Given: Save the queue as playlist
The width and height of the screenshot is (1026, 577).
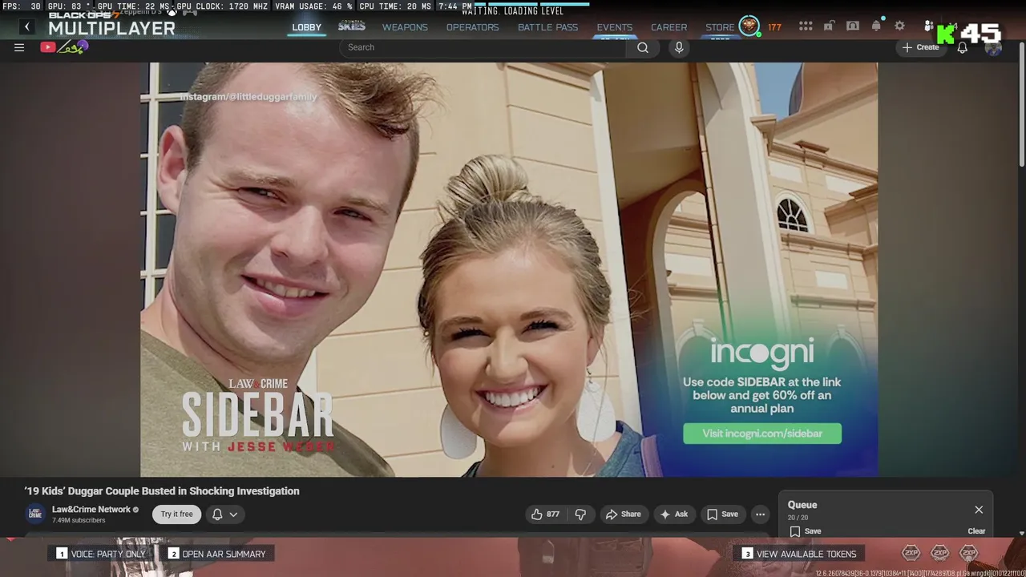Looking at the screenshot, I should pyautogui.click(x=805, y=531).
